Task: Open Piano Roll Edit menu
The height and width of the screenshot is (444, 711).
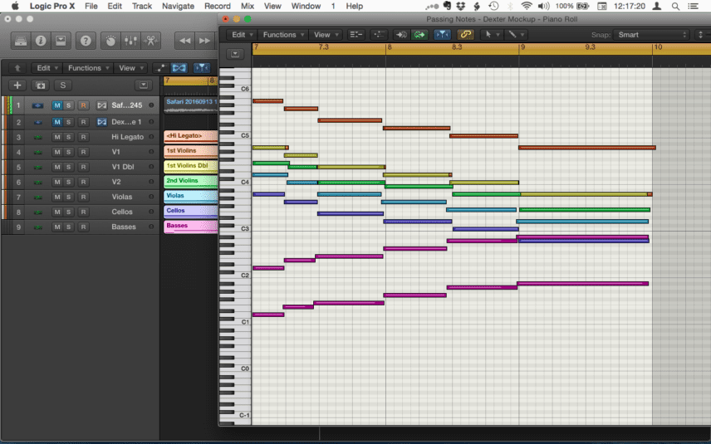Action: [242, 34]
